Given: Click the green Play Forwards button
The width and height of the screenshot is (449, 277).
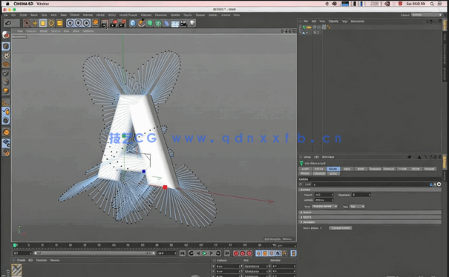Looking at the screenshot, I should (x=204, y=253).
